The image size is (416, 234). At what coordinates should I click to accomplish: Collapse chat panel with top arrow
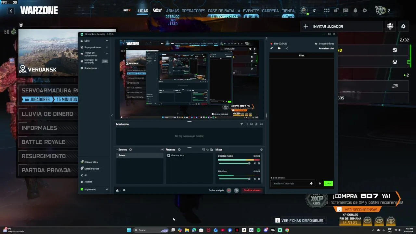(x=266, y=38)
